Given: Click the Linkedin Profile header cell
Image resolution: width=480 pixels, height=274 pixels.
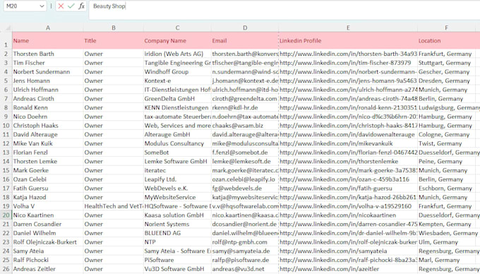Looking at the screenshot, I should (x=348, y=41).
